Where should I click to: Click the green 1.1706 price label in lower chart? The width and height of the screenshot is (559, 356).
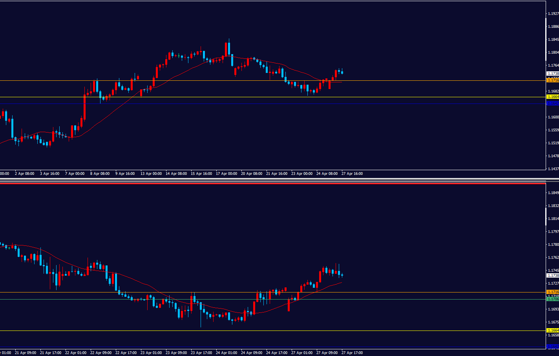tap(553, 299)
